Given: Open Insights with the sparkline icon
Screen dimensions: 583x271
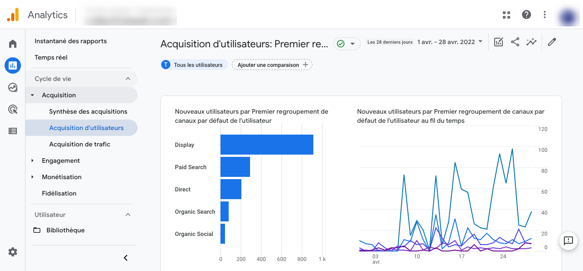Looking at the screenshot, I should click(532, 41).
